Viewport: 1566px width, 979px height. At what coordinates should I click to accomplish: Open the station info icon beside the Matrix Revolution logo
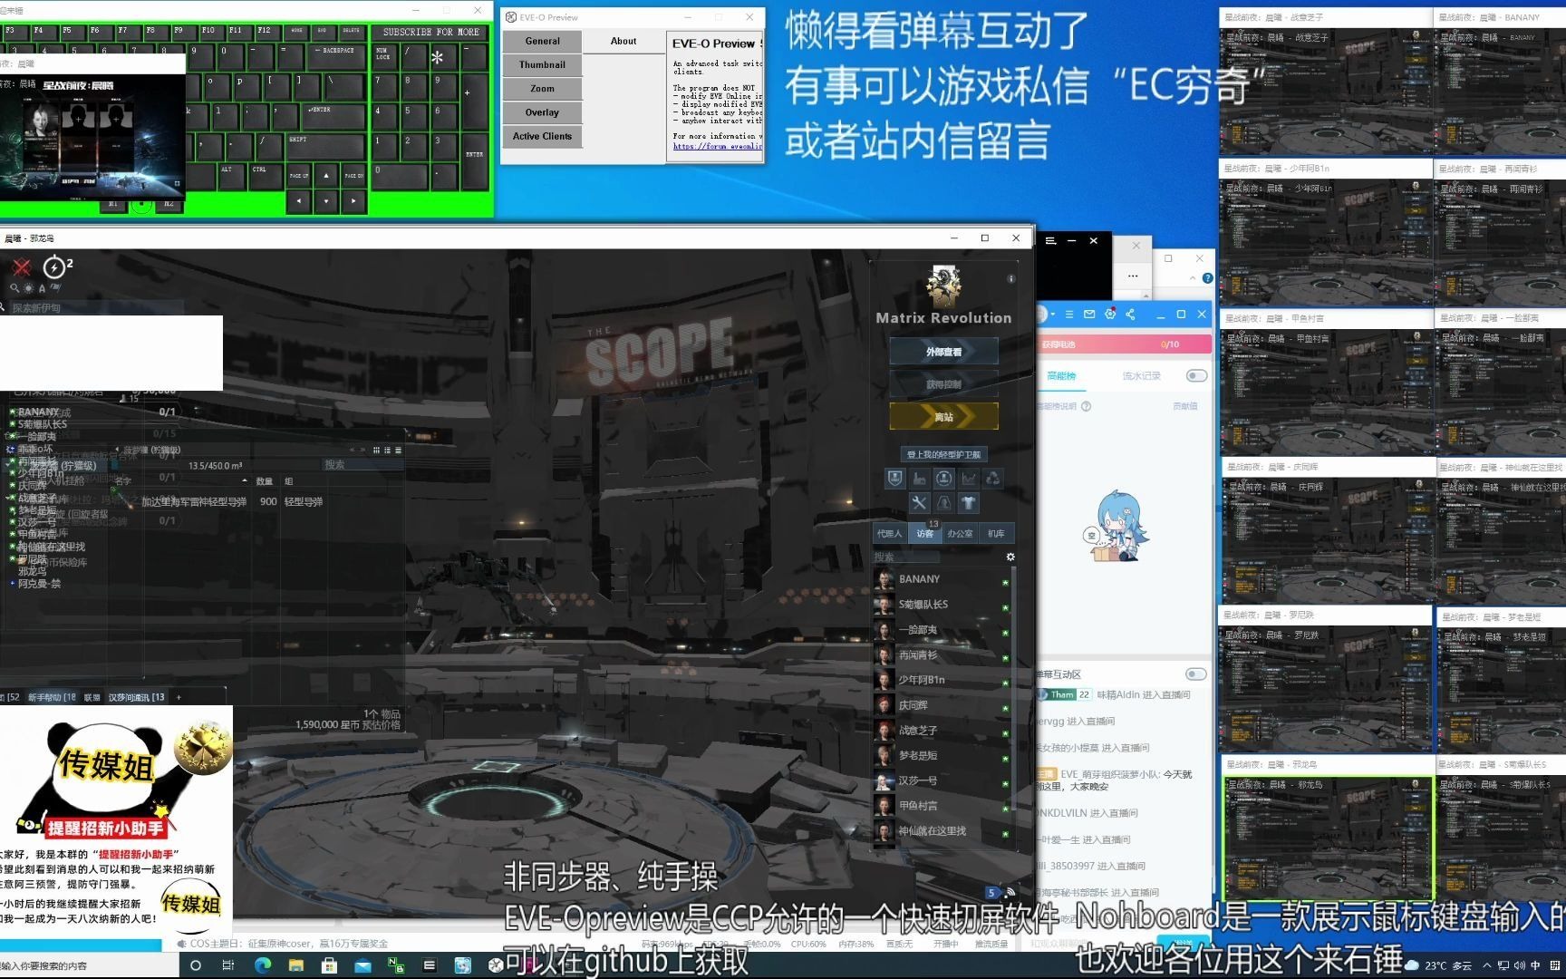tap(1011, 279)
